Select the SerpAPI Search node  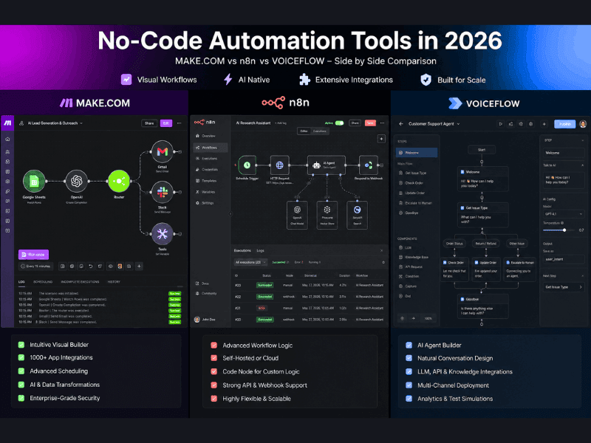coord(357,215)
